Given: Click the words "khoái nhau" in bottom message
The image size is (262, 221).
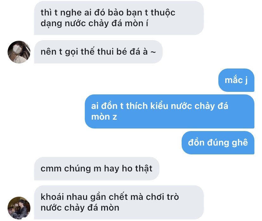Looking at the screenshot, I should pos(64,197).
